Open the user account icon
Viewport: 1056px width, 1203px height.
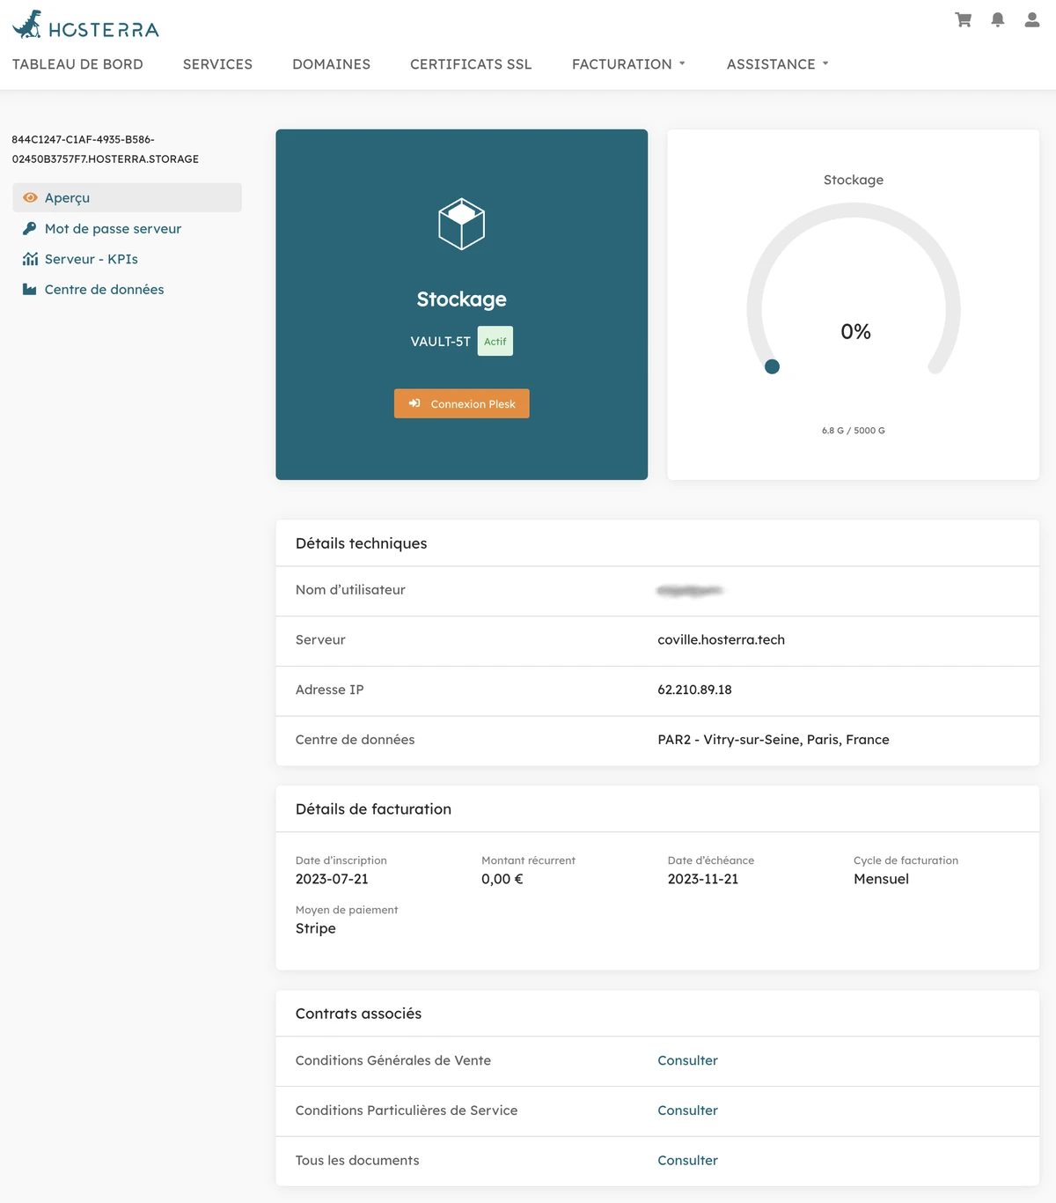(x=1032, y=19)
